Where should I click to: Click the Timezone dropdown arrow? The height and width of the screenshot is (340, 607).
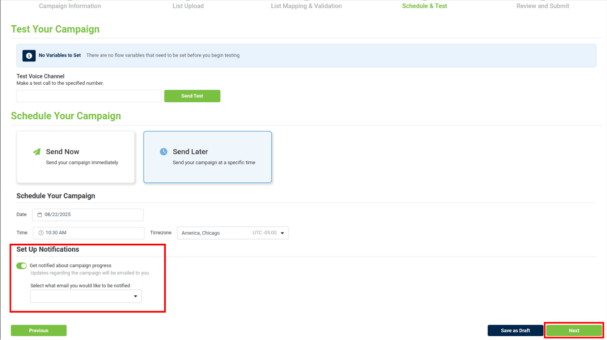pos(282,233)
